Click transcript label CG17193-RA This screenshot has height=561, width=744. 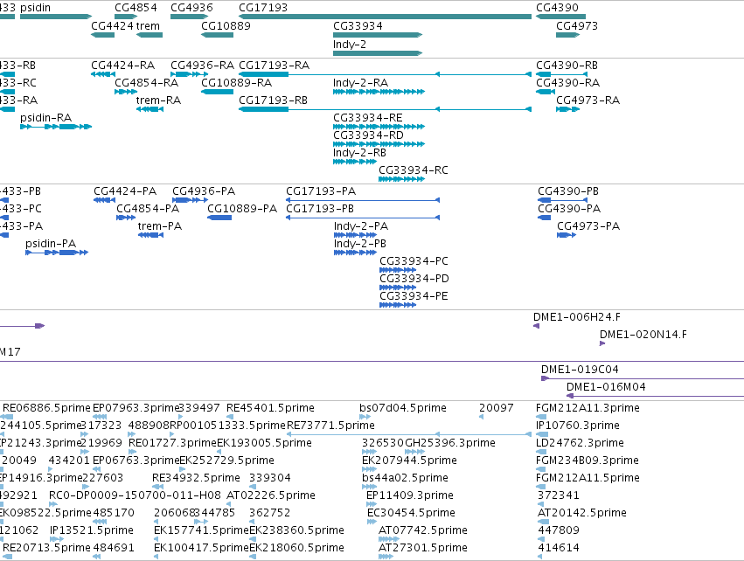pyautogui.click(x=275, y=66)
